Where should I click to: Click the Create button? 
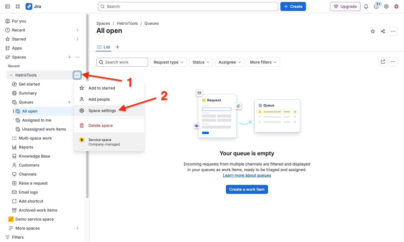(x=293, y=6)
